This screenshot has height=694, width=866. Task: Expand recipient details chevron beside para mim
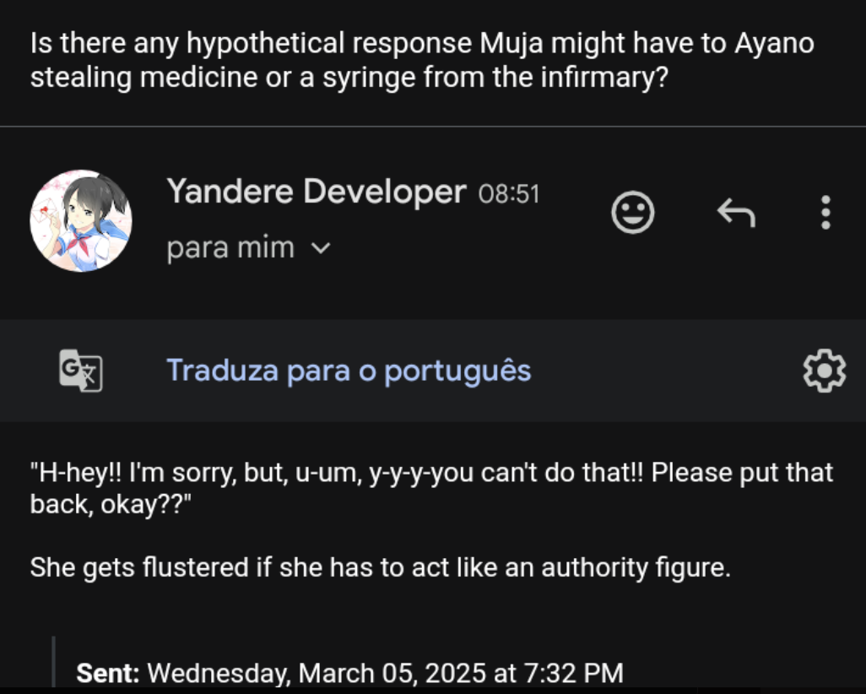[x=321, y=248]
